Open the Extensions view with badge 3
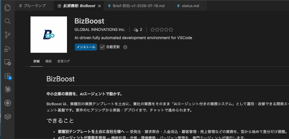This screenshot has width=289, height=139. coord(8,76)
